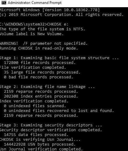
Task: Click the Running CHKDSK in read-only mode line
Action: pos(39,48)
